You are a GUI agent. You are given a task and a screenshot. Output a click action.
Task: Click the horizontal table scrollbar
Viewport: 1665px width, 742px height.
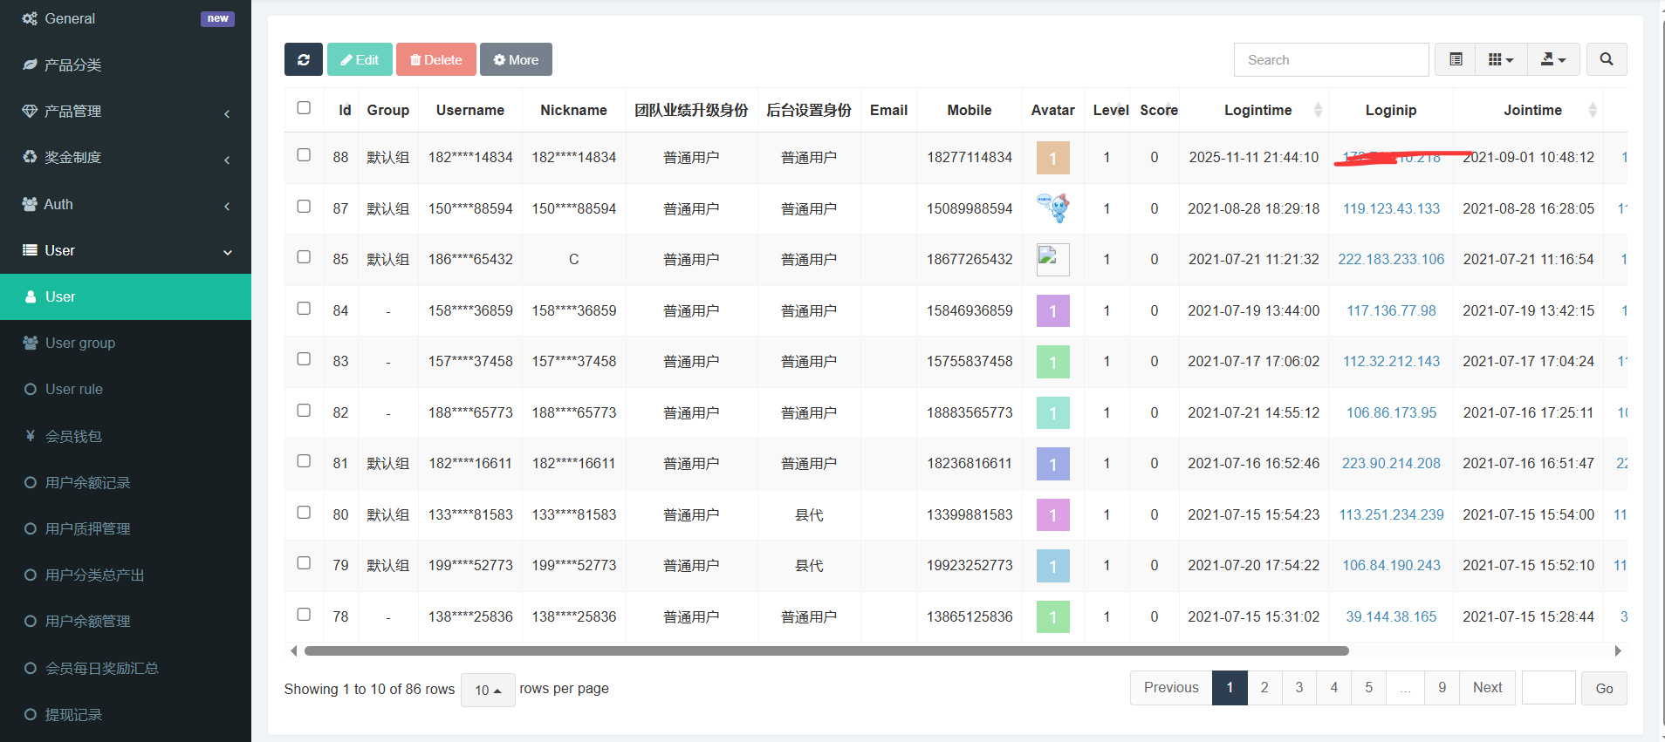pyautogui.click(x=826, y=650)
